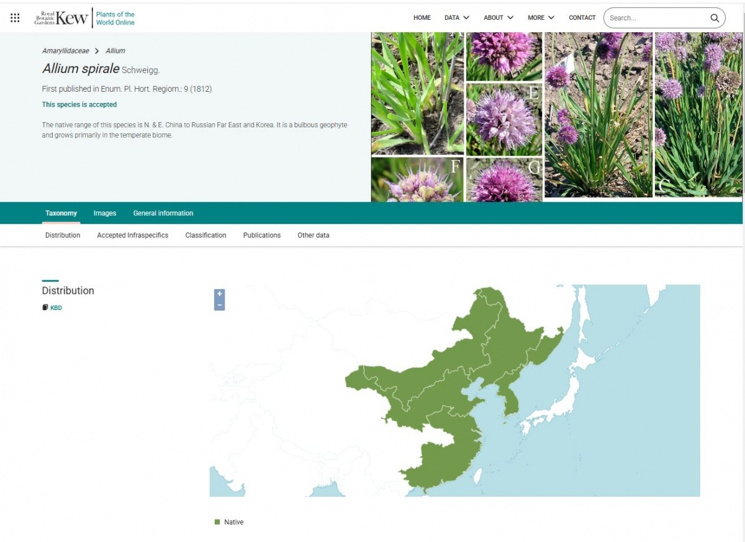Click the Kew Royal Botanic Gardens logo
The image size is (745, 542).
click(61, 18)
